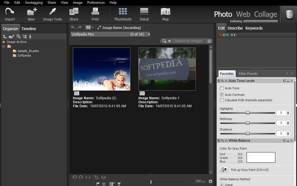The image size is (297, 186).
Task: Click the white Gray Point color swatch
Action: click(x=261, y=157)
